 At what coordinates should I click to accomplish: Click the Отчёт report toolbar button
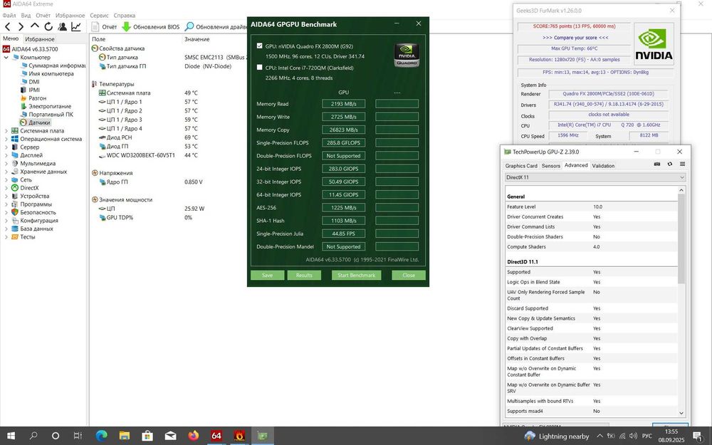104,27
